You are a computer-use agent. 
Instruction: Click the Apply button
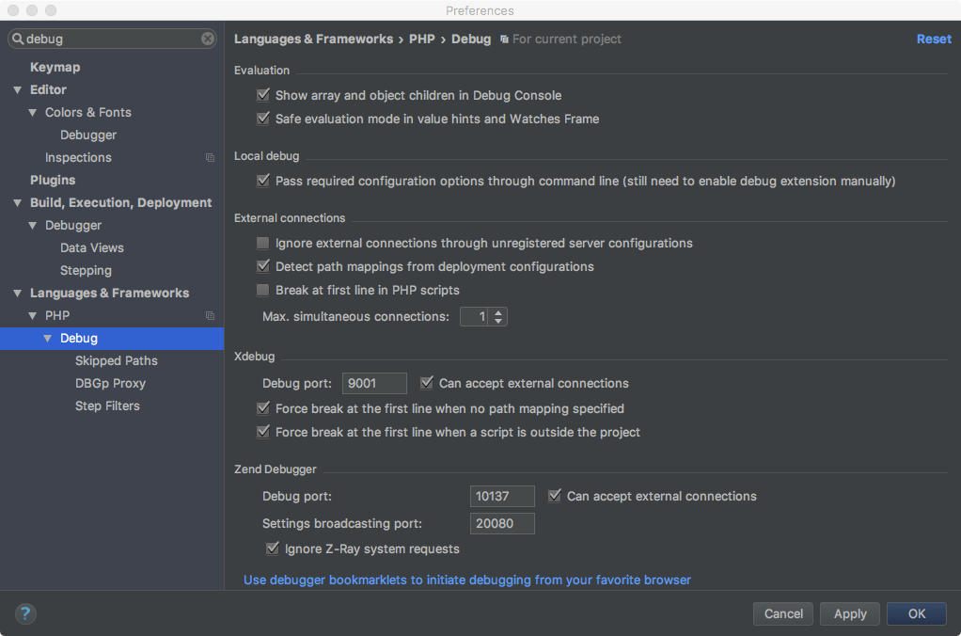[x=850, y=613]
